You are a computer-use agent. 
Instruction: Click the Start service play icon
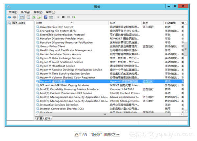[x=58, y=17]
